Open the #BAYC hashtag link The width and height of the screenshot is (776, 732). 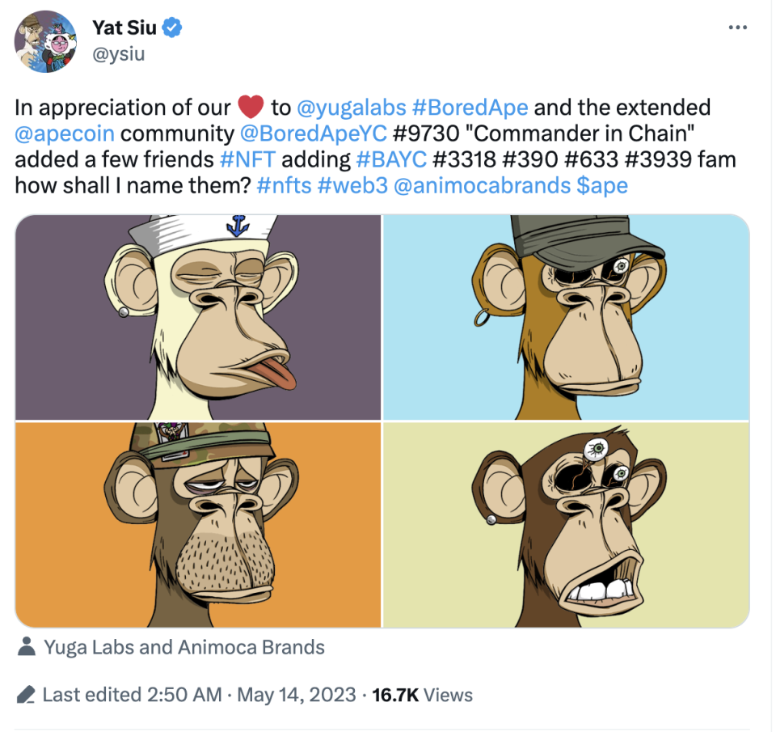tap(390, 159)
